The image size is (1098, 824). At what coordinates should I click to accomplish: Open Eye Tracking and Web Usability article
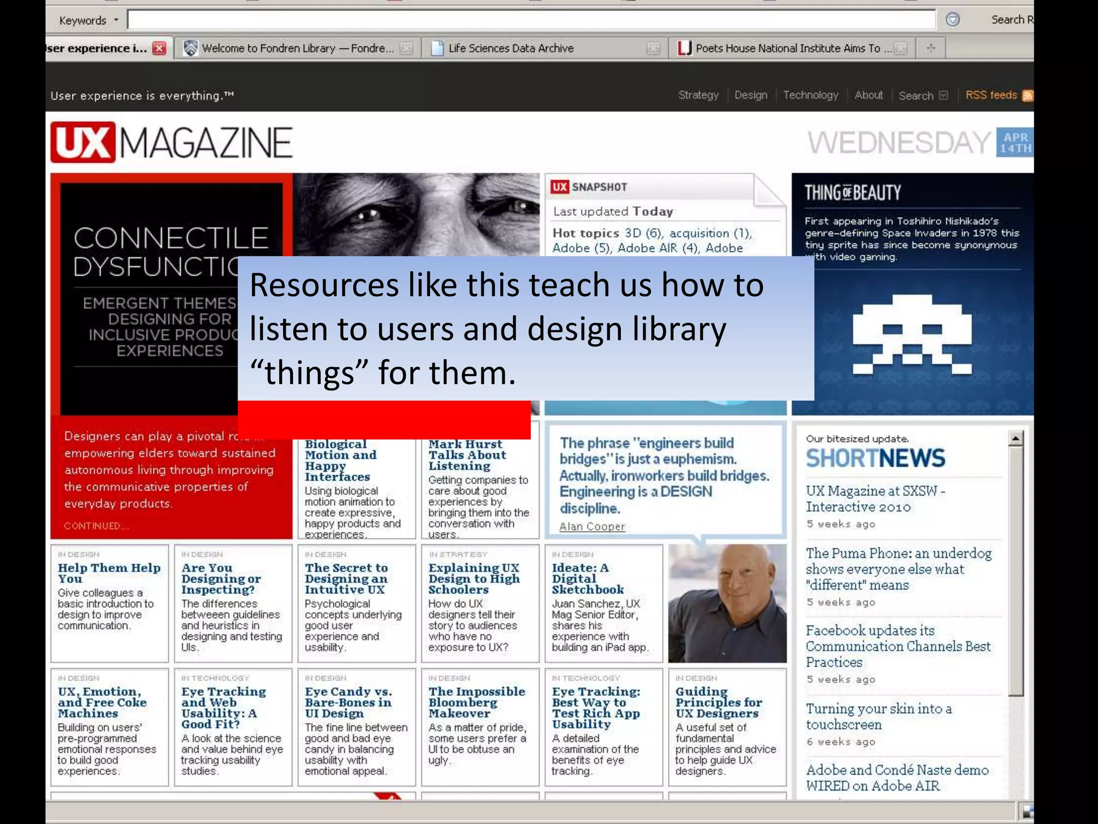coord(223,708)
